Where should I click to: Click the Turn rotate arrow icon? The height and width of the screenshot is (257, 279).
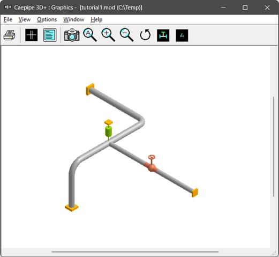coord(145,35)
